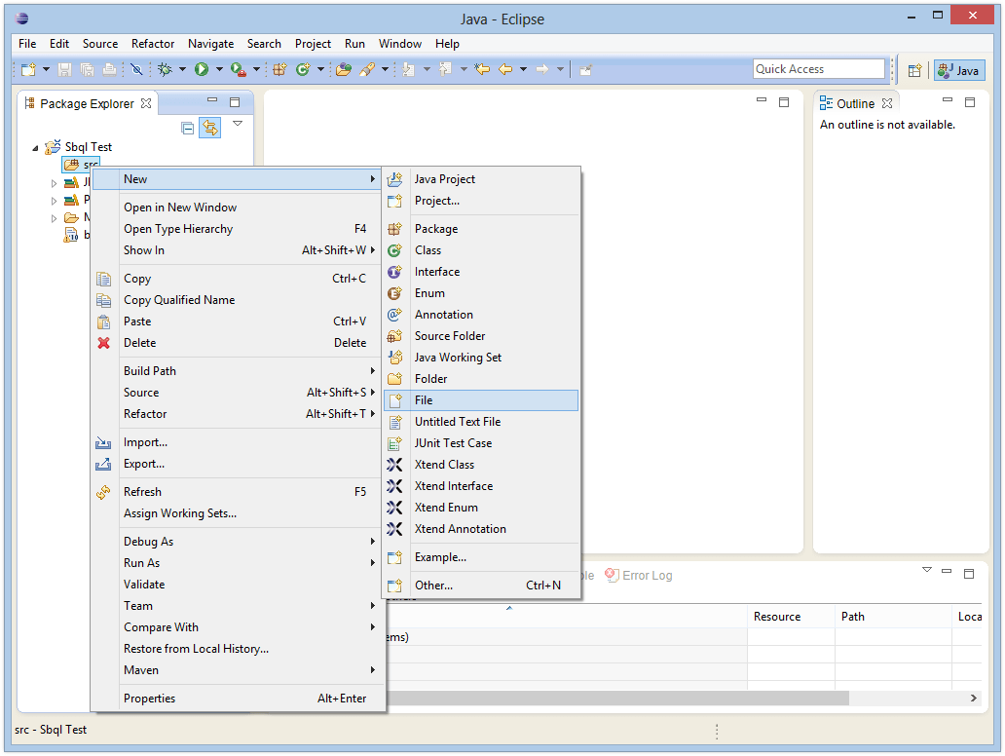Select Untitled Text File in submenu
Screen dimensions: 1005x756
(481, 421)
